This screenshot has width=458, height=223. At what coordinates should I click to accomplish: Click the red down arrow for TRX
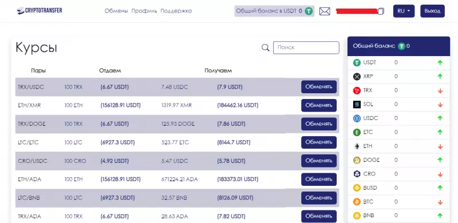[440, 91]
